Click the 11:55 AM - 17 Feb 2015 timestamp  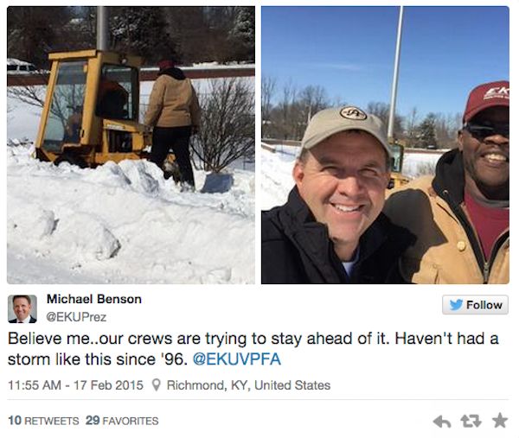coord(75,385)
